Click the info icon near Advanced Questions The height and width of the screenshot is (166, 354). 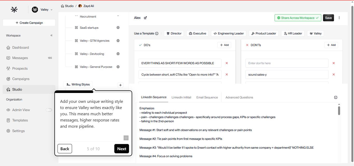point(336,97)
